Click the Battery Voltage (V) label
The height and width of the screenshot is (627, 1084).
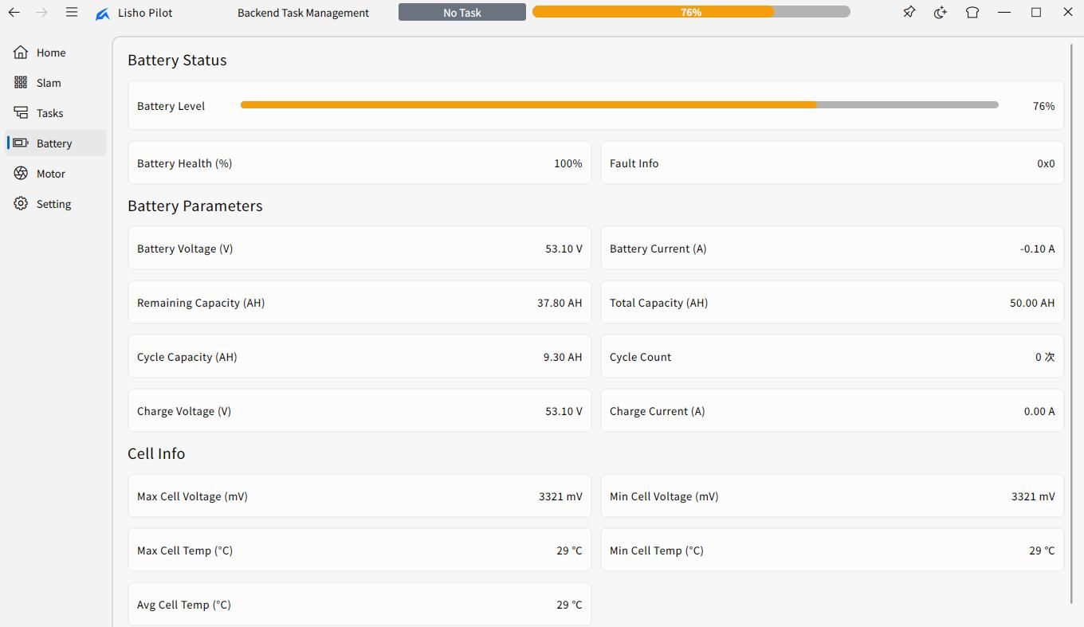pyautogui.click(x=185, y=249)
